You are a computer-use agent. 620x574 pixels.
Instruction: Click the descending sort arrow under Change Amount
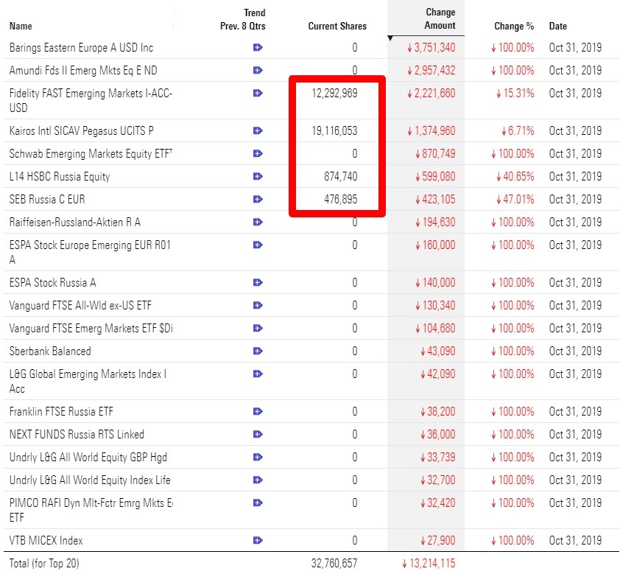point(390,38)
